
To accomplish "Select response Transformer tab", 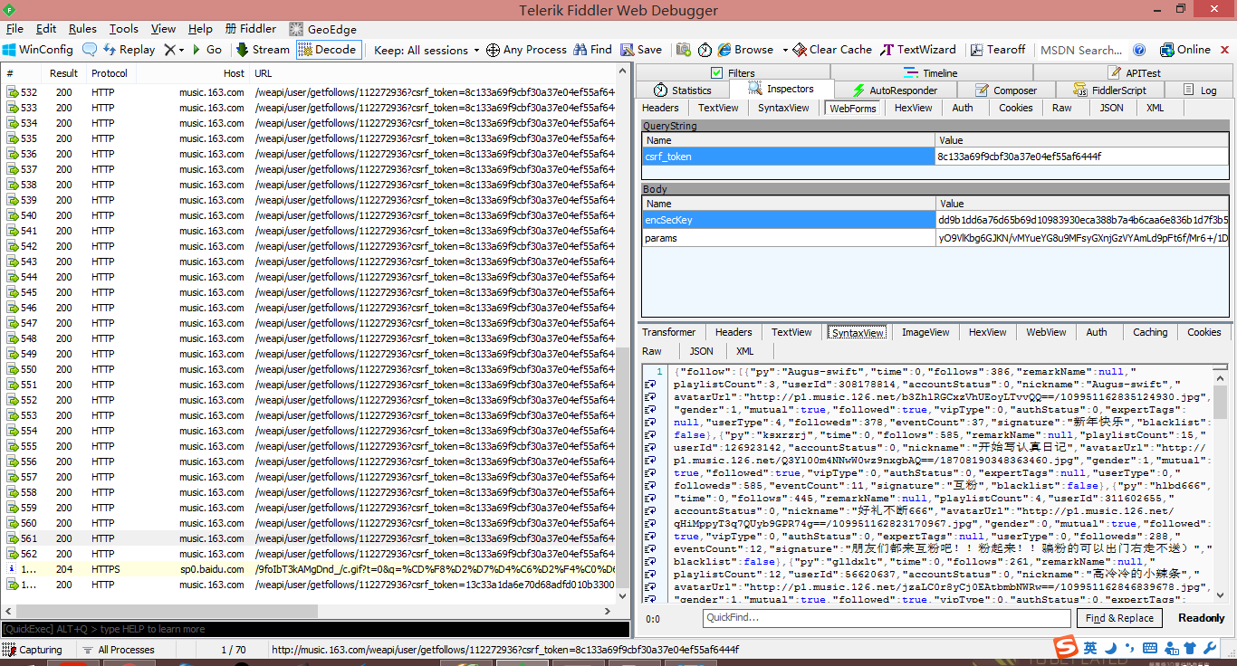I will 668,332.
